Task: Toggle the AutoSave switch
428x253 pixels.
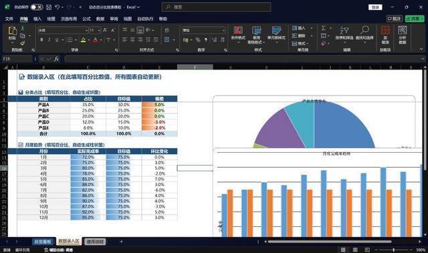Action: (37, 7)
